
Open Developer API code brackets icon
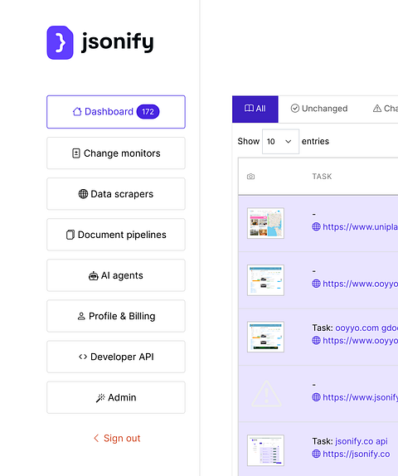pyautogui.click(x=83, y=357)
